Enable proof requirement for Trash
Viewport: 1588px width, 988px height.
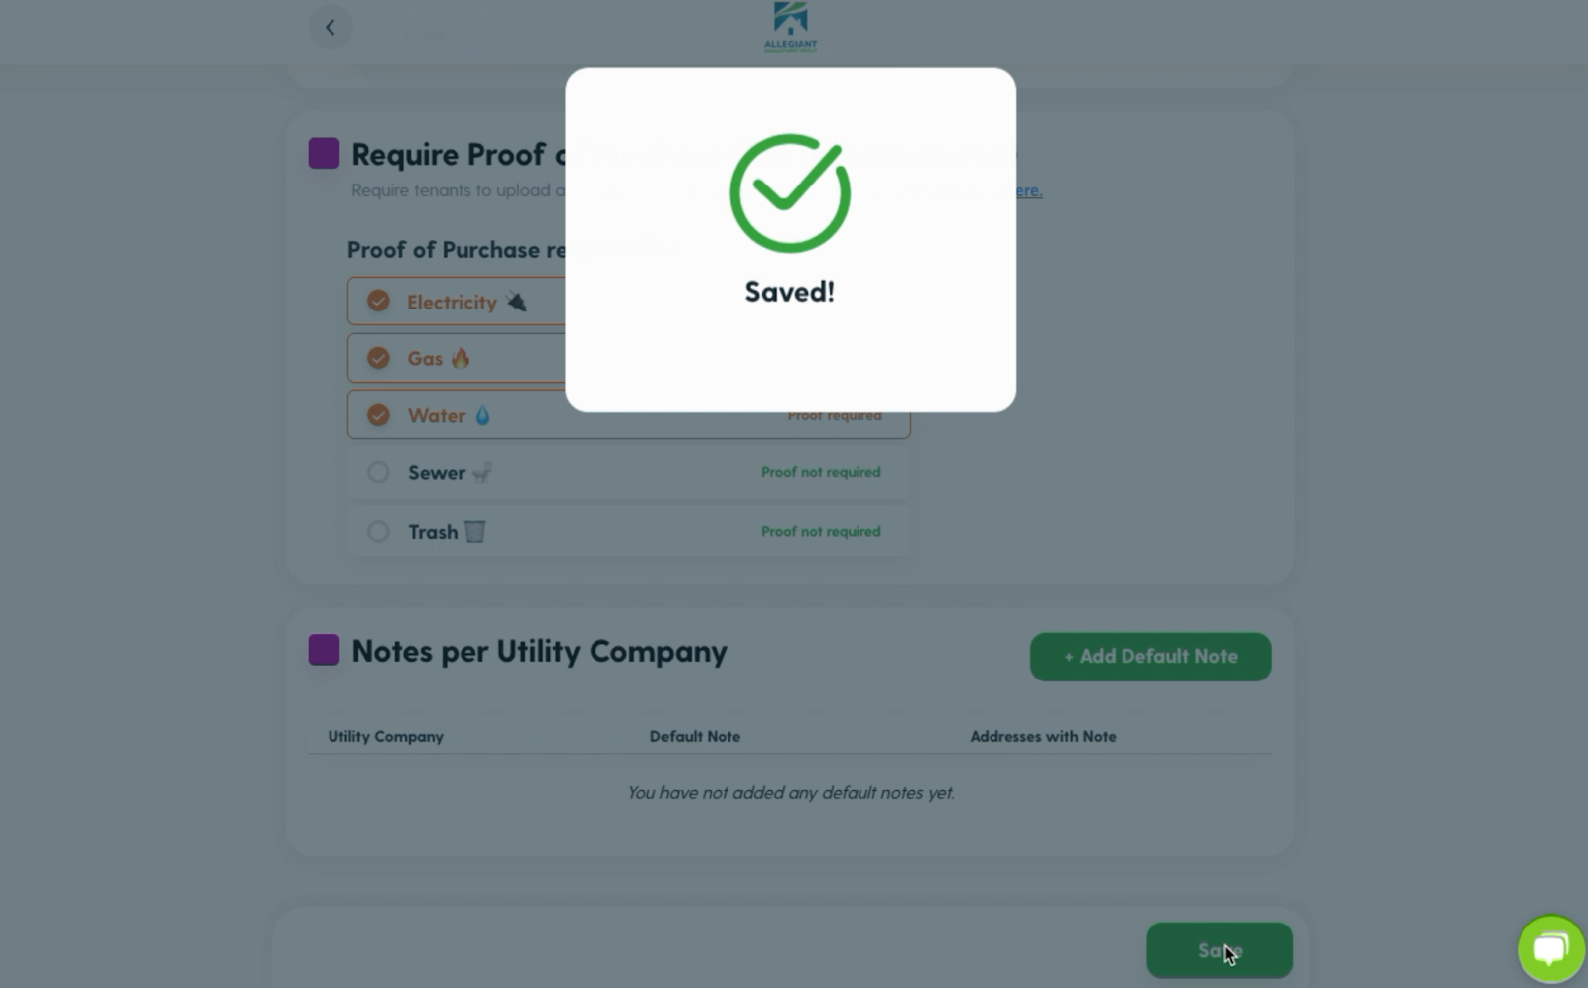(x=378, y=531)
